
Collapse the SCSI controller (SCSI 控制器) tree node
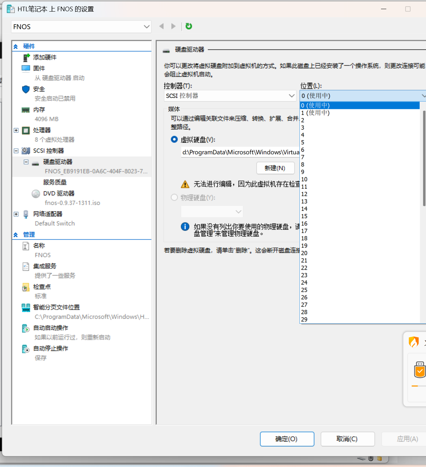click(x=16, y=151)
